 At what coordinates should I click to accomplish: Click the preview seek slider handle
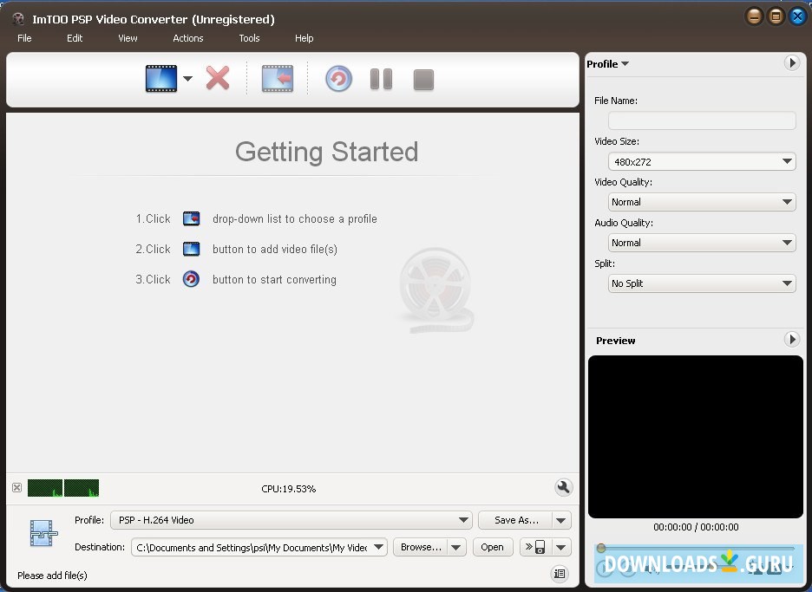point(601,548)
